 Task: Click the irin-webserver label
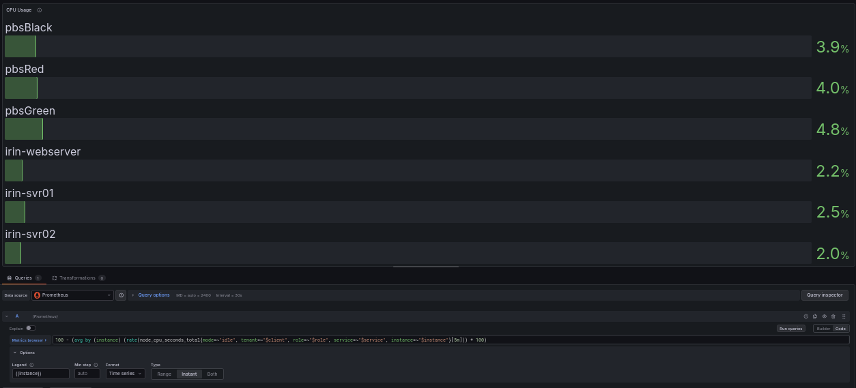(43, 152)
